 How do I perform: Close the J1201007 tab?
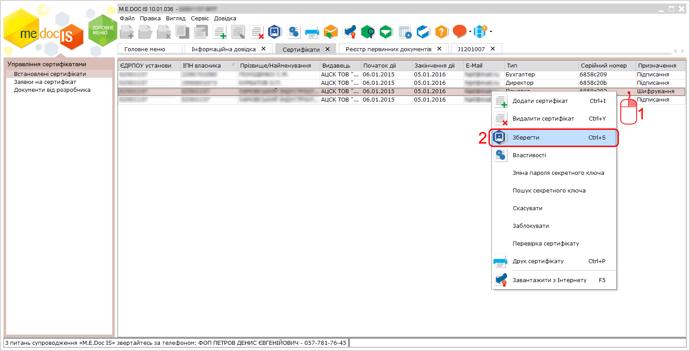[x=493, y=49]
